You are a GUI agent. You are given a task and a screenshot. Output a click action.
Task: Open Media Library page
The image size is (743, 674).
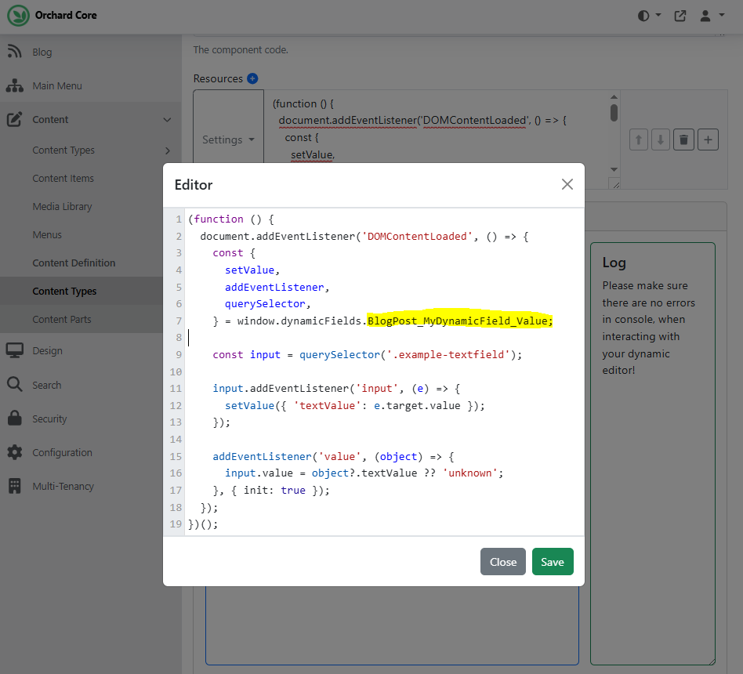point(62,207)
